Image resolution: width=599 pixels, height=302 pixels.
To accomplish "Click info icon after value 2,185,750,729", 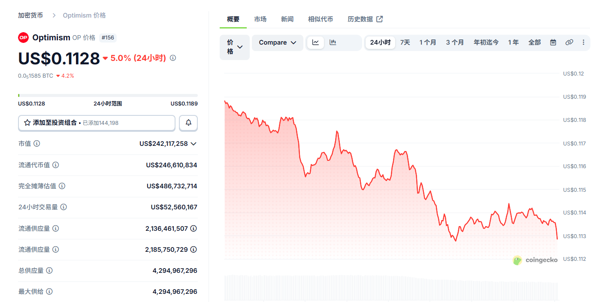I will [x=194, y=249].
